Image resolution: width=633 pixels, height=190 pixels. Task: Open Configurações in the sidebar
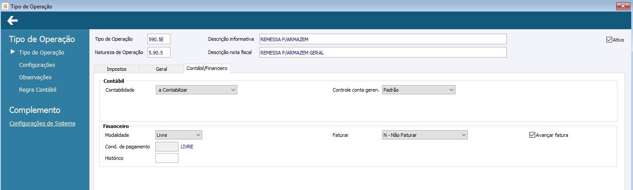point(37,65)
